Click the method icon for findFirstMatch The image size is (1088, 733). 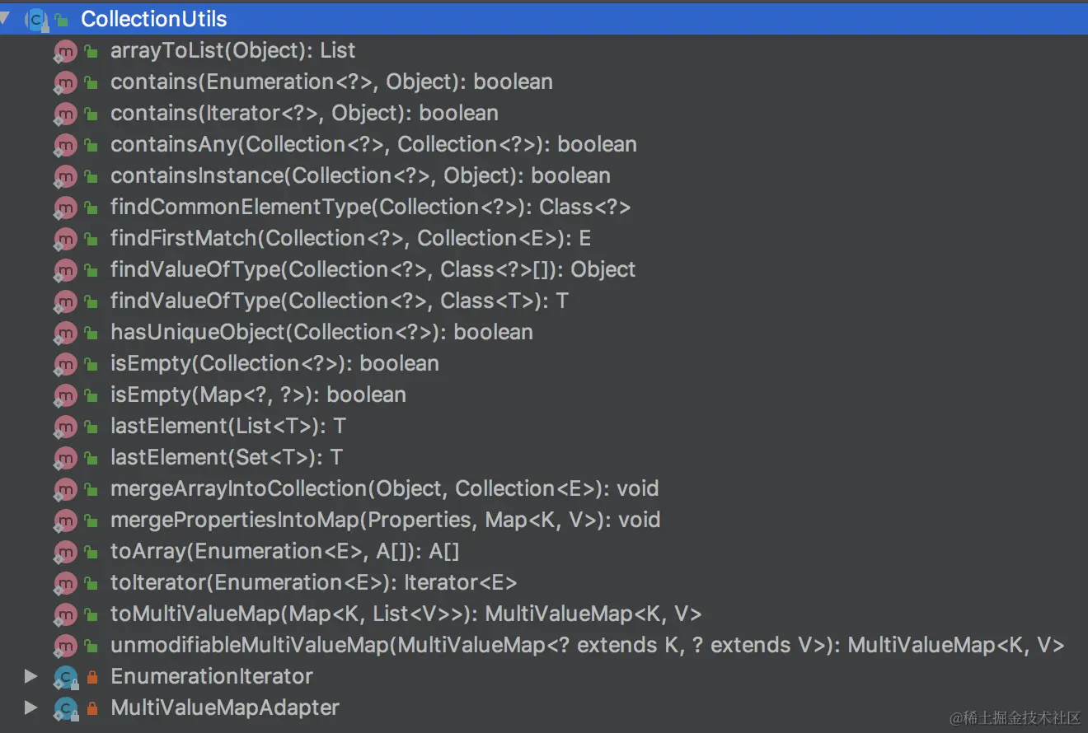tap(65, 239)
